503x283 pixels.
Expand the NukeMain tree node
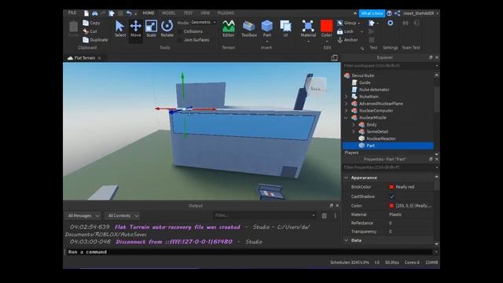(x=346, y=97)
